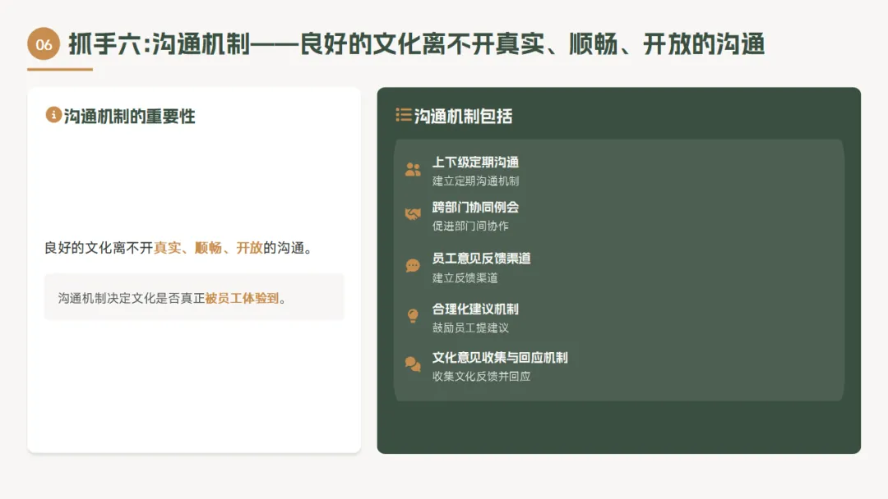The width and height of the screenshot is (888, 499).
Task: Click the orange 06 number badge
Action: [x=44, y=44]
